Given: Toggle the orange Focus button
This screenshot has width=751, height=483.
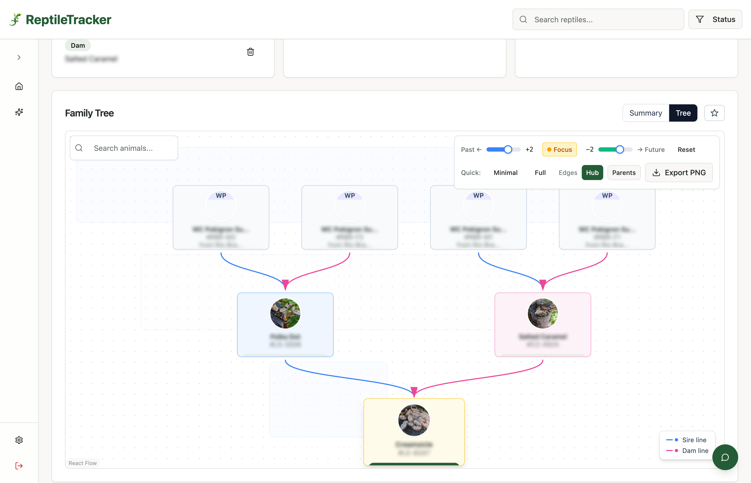Looking at the screenshot, I should pyautogui.click(x=559, y=150).
